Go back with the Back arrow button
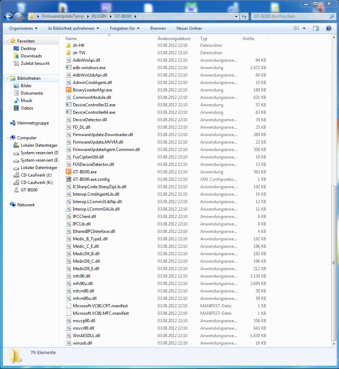The width and height of the screenshot is (339, 369). 8,16
